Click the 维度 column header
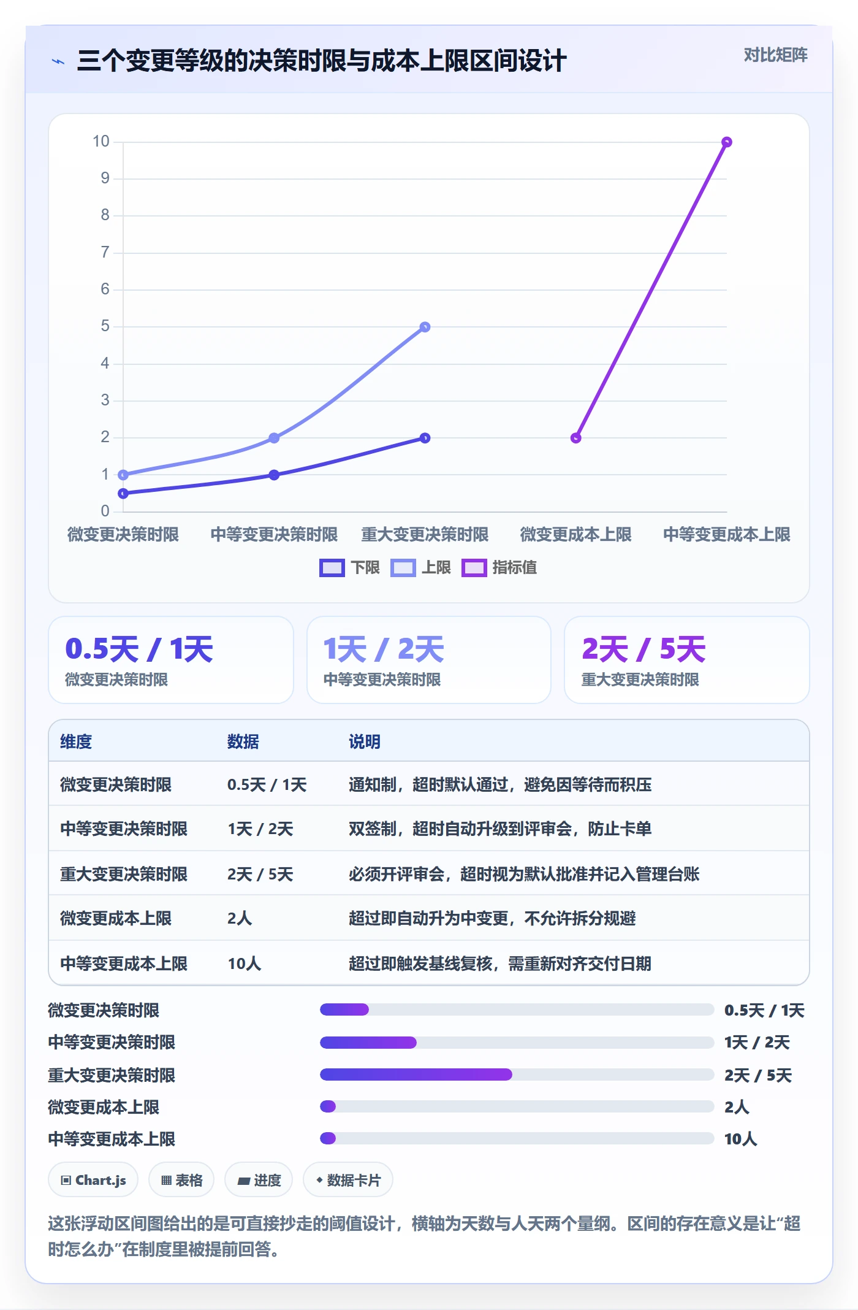 coord(76,741)
